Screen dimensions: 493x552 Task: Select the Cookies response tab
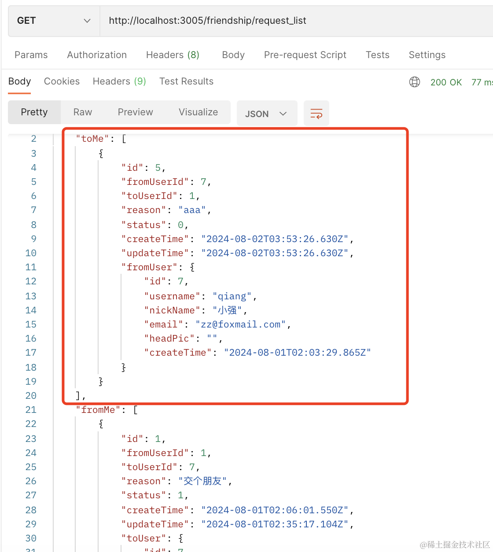click(x=62, y=81)
